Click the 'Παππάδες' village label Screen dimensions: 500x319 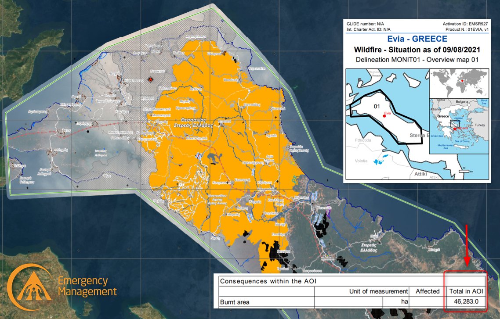click(x=252, y=104)
